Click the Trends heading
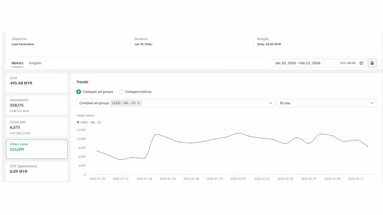 point(82,82)
